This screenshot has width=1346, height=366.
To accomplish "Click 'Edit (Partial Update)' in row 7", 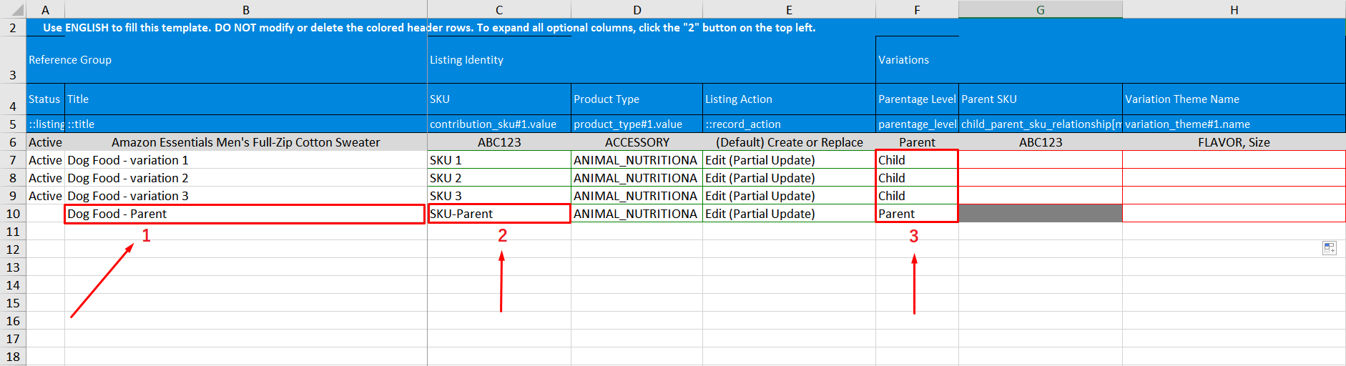I will pyautogui.click(x=789, y=160).
